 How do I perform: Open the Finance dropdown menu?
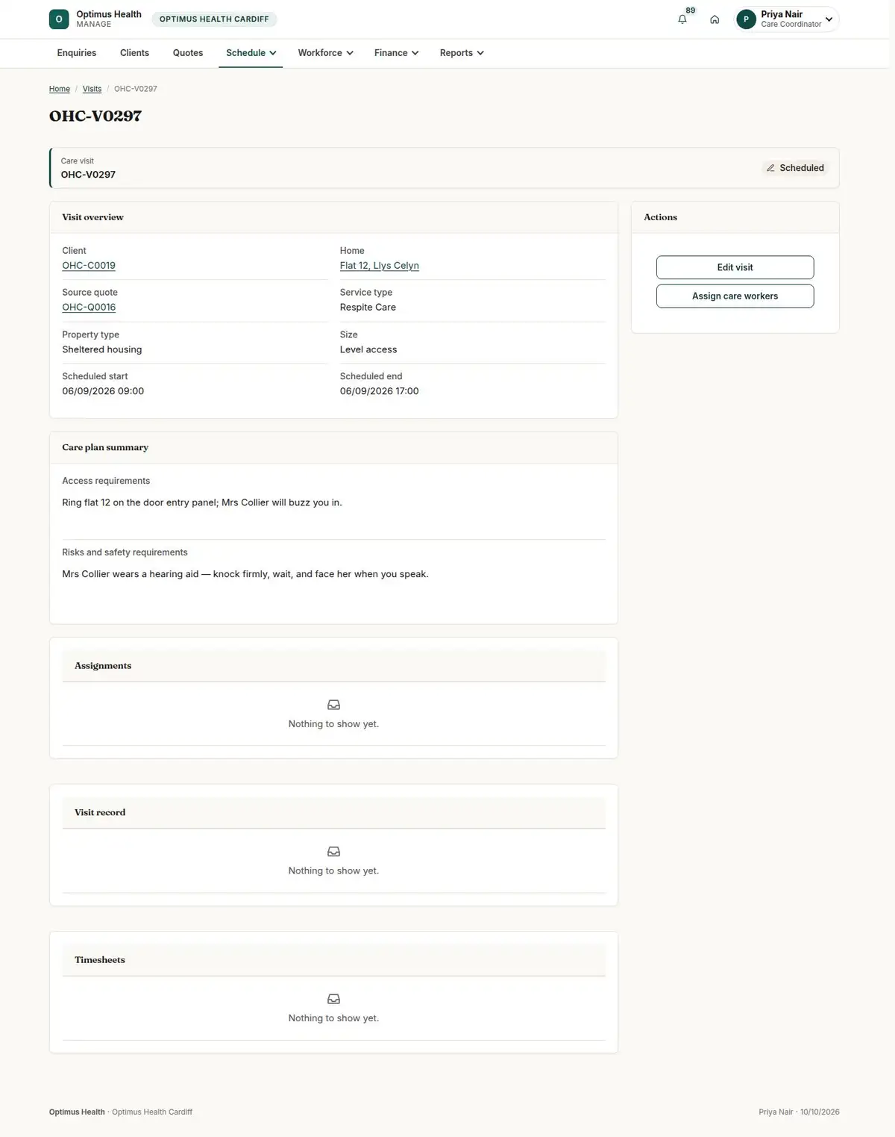point(396,53)
